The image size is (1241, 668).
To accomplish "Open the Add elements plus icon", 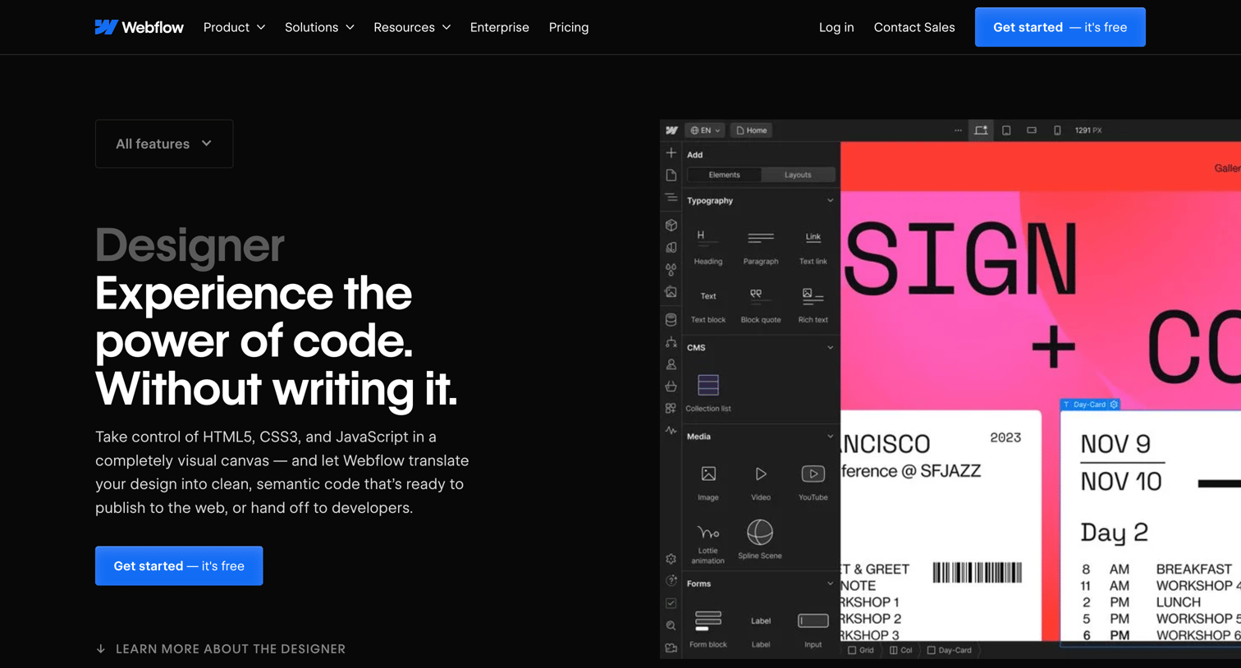I will click(x=671, y=153).
